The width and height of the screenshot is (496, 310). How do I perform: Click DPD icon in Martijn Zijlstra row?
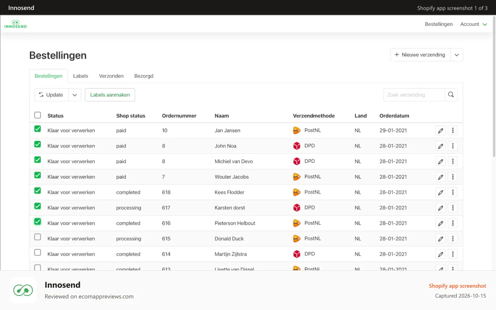point(297,254)
